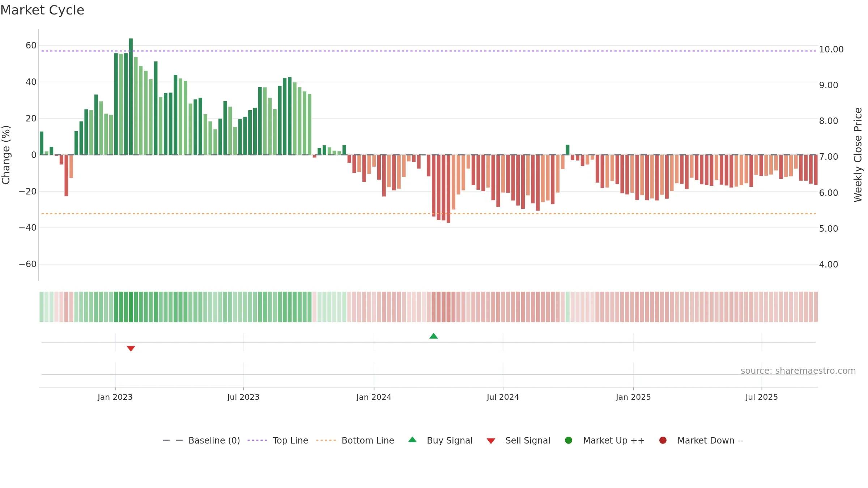Click the 10.00 right-axis price label
Image resolution: width=868 pixels, height=488 pixels.
point(831,50)
